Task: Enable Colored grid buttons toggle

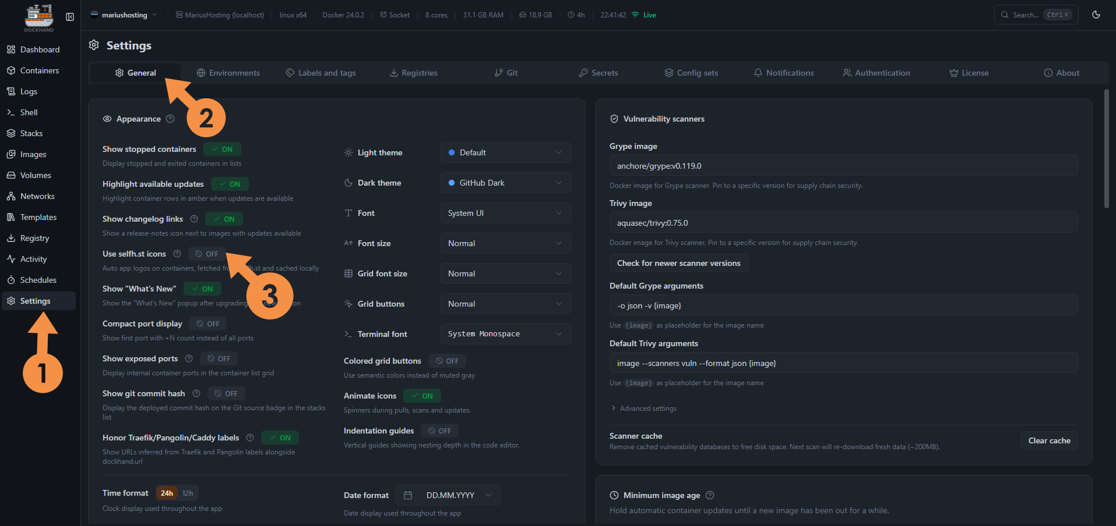Action: click(x=447, y=361)
